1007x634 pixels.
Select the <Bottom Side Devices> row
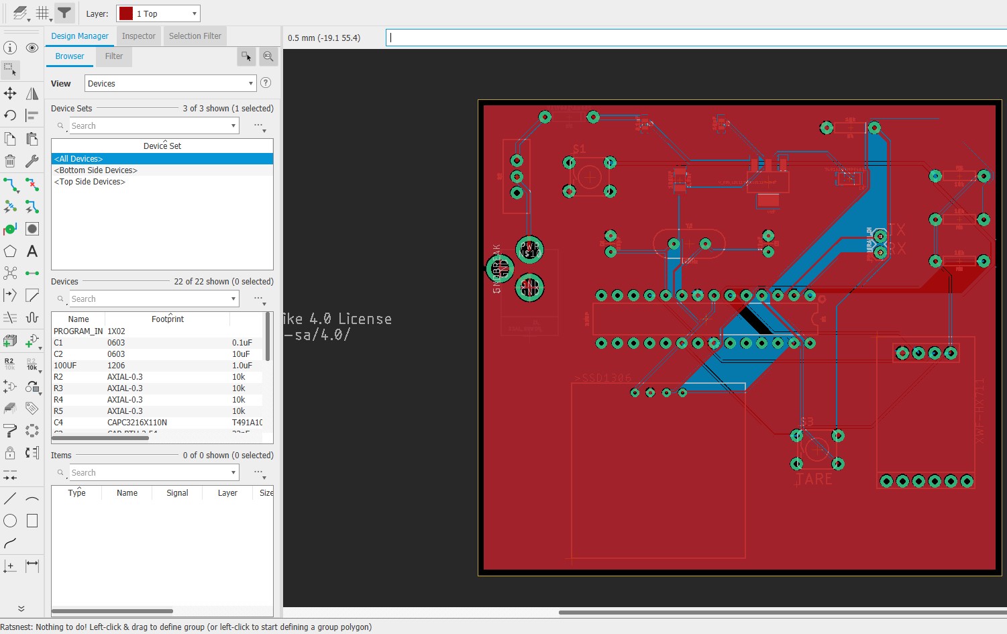point(162,170)
